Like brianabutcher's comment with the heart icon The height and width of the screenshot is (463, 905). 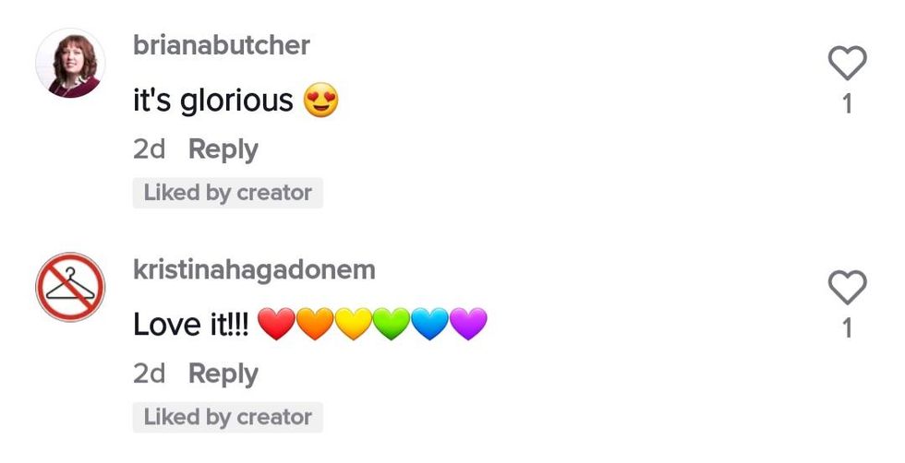848,63
